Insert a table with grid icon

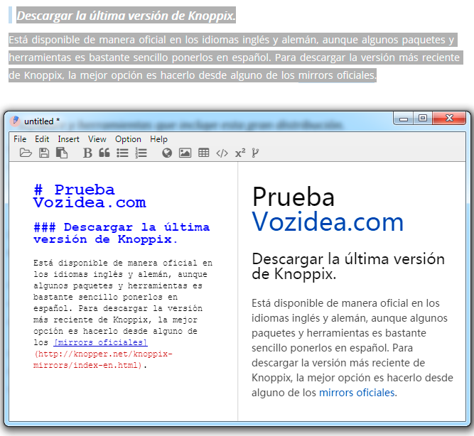(203, 153)
